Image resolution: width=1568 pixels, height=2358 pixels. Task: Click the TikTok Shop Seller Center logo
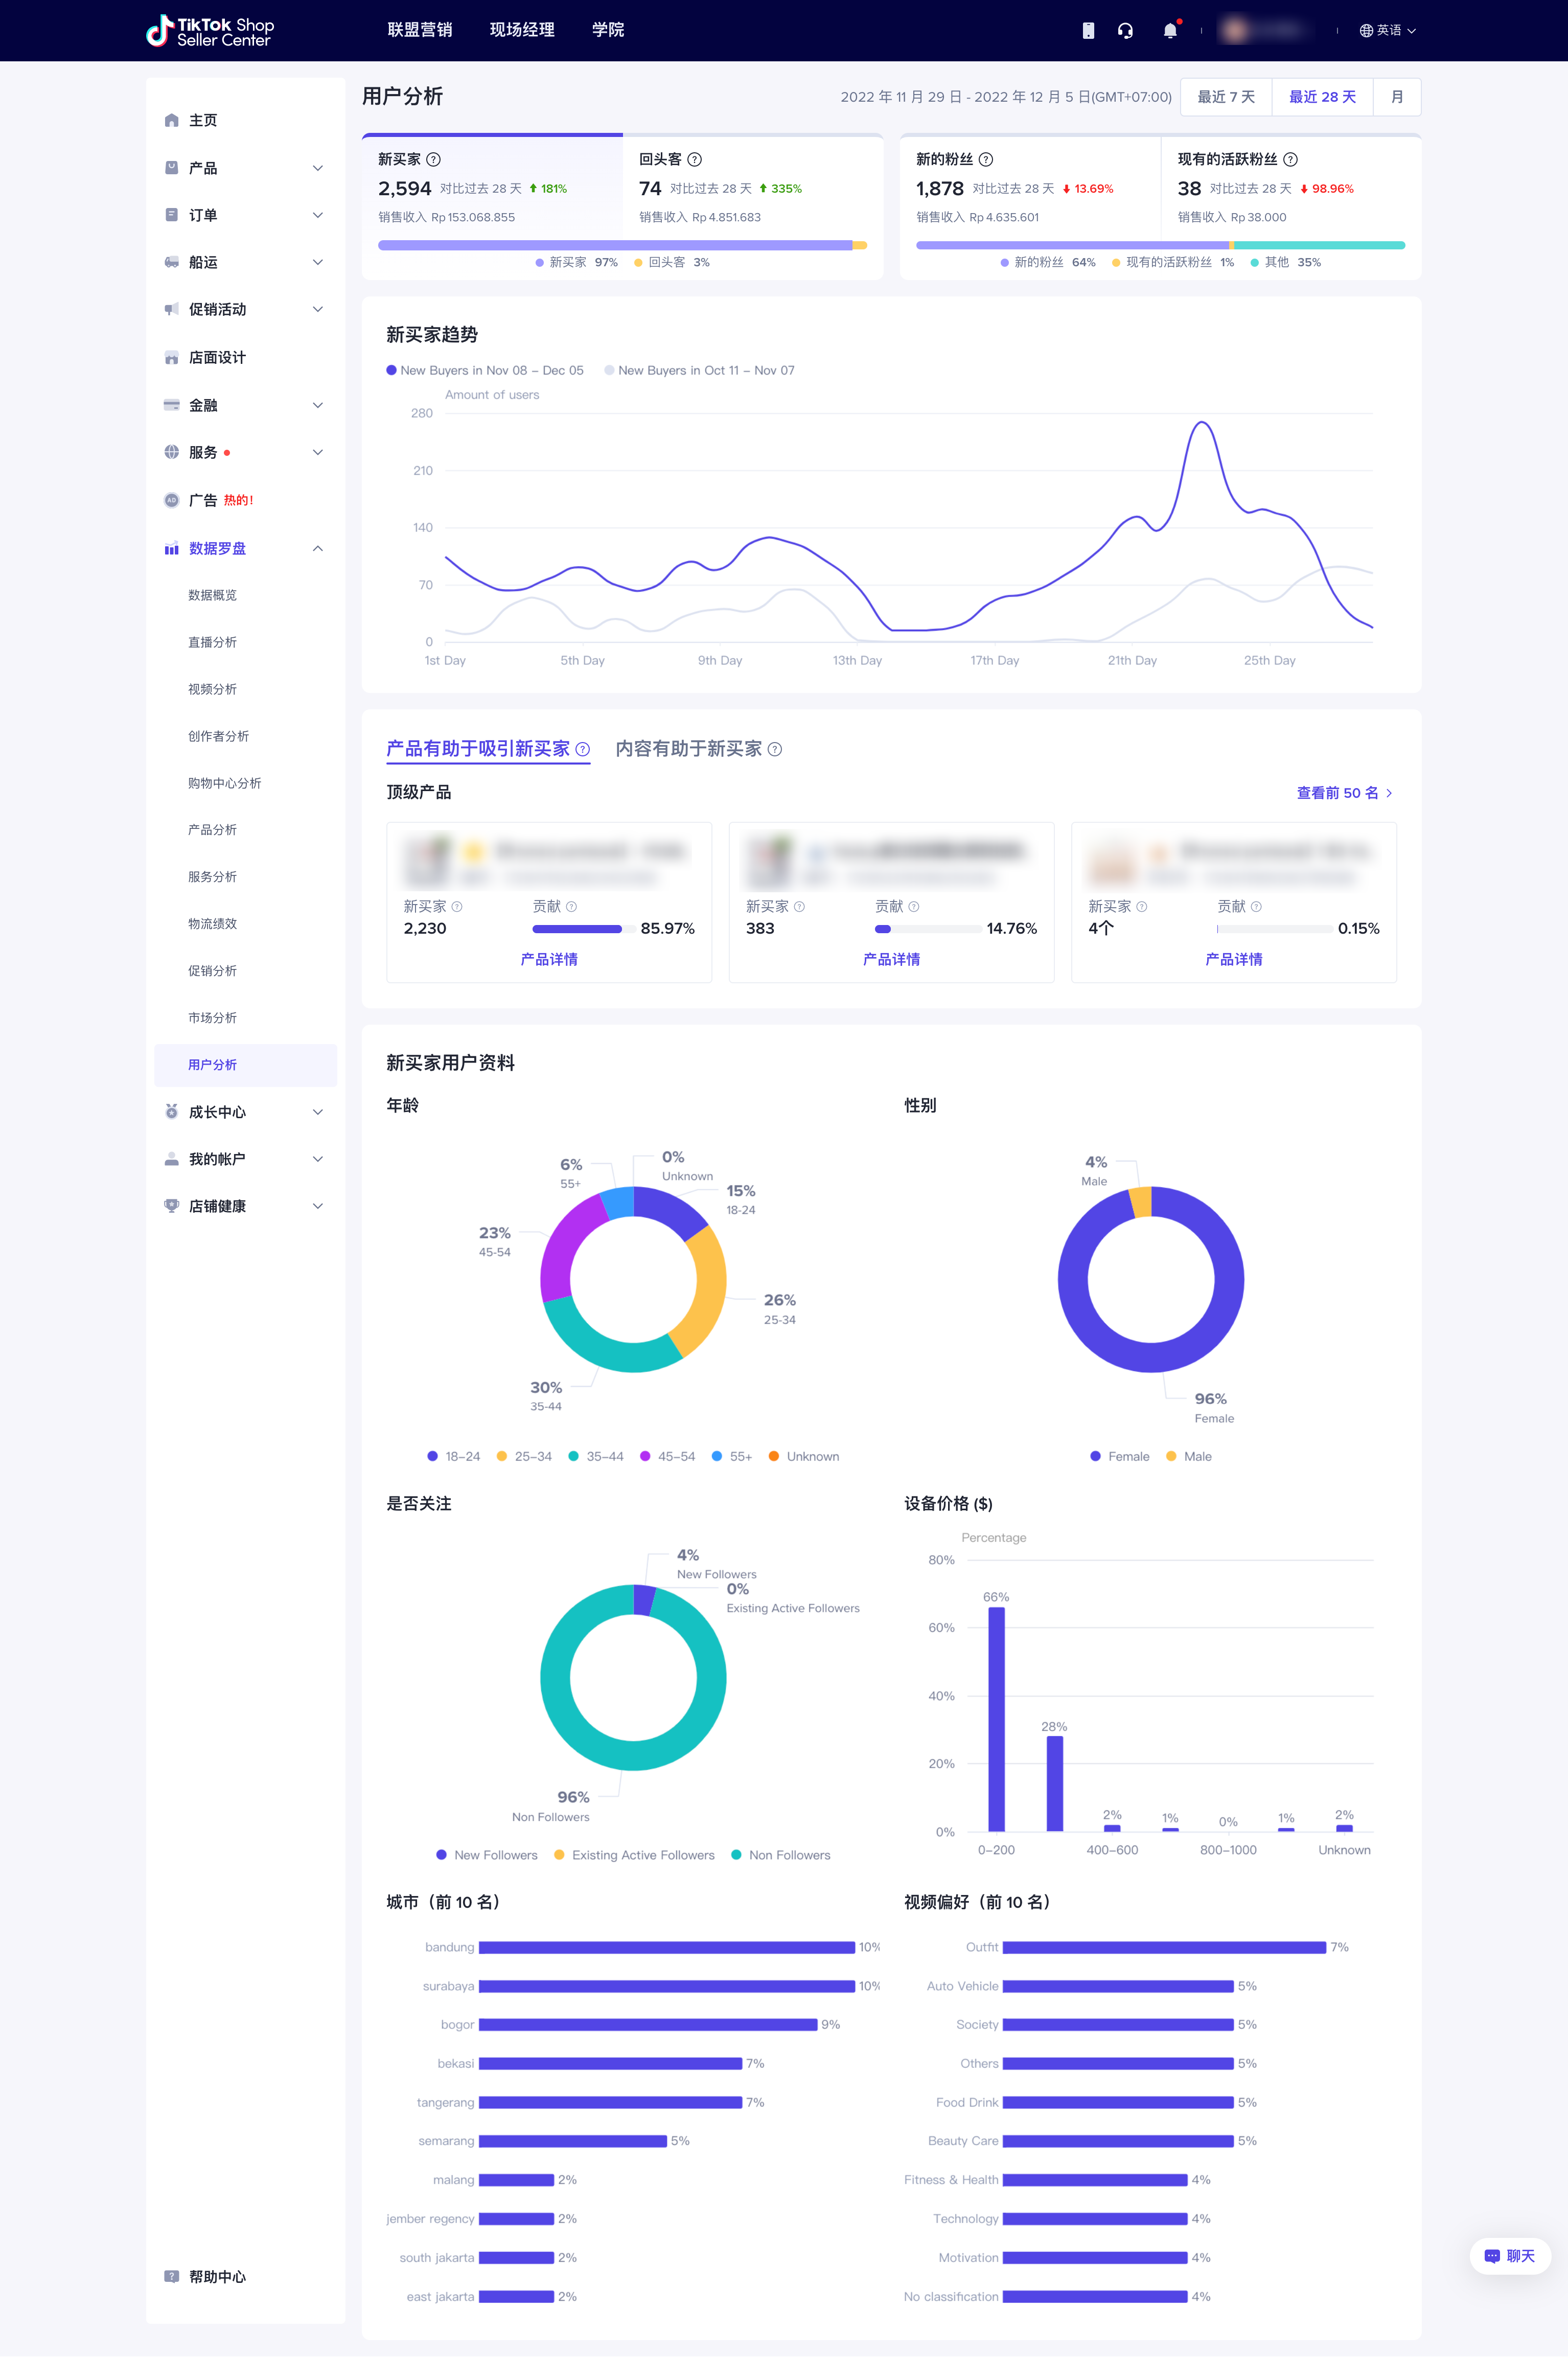coord(210,31)
